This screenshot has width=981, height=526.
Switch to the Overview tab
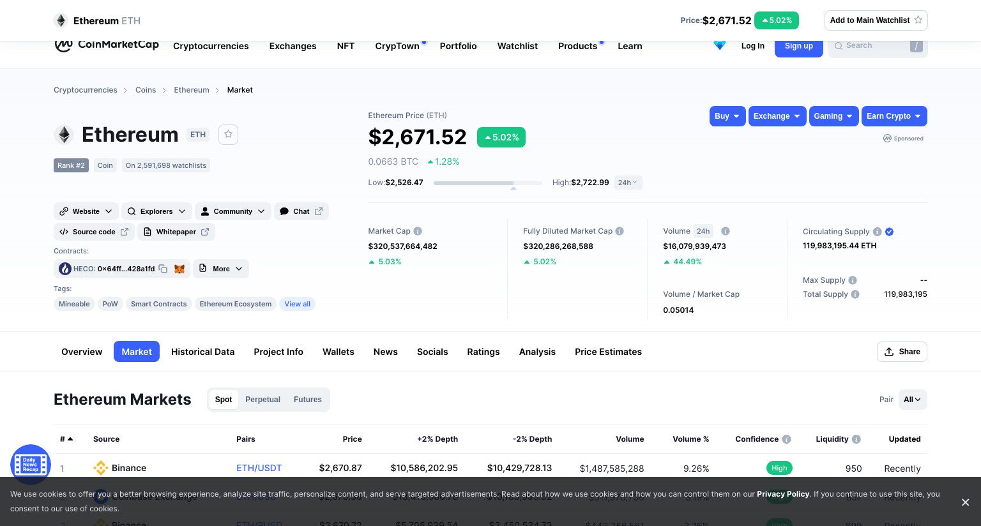tap(82, 352)
